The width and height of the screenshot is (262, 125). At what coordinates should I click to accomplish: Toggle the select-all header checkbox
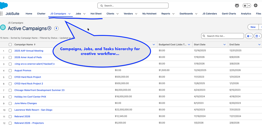10,45
